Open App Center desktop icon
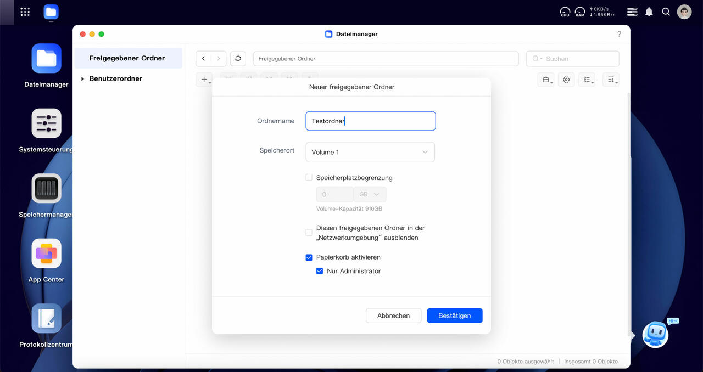 pos(46,253)
